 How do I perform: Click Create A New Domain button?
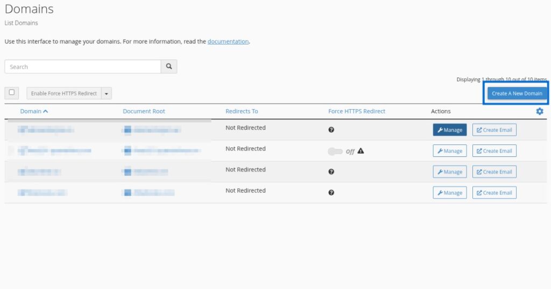[517, 93]
